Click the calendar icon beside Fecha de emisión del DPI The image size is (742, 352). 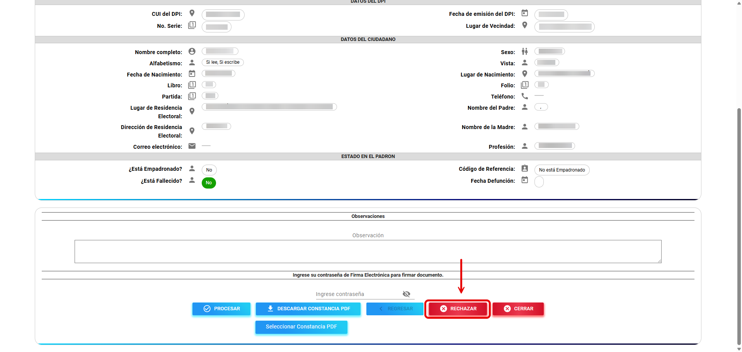pos(524,13)
